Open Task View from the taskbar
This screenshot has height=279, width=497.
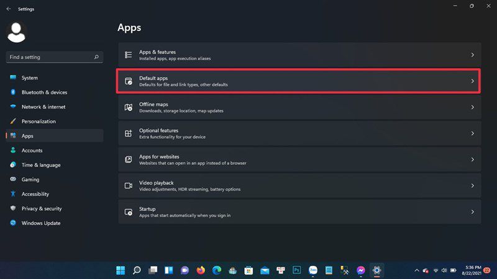pyautogui.click(x=153, y=270)
